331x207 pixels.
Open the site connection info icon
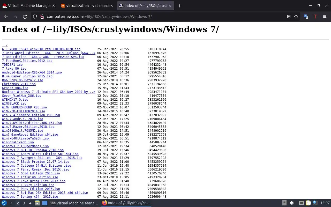(42, 17)
